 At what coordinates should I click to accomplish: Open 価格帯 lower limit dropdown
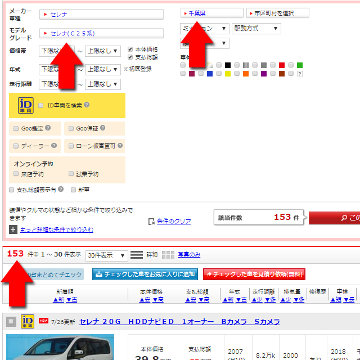tap(57, 51)
